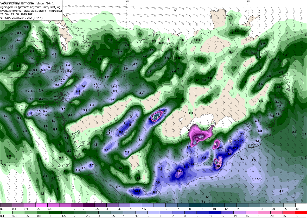Screen dimensions: 307x218
Task: Click the 8.9 precipitation value
Action: tap(158, 182)
